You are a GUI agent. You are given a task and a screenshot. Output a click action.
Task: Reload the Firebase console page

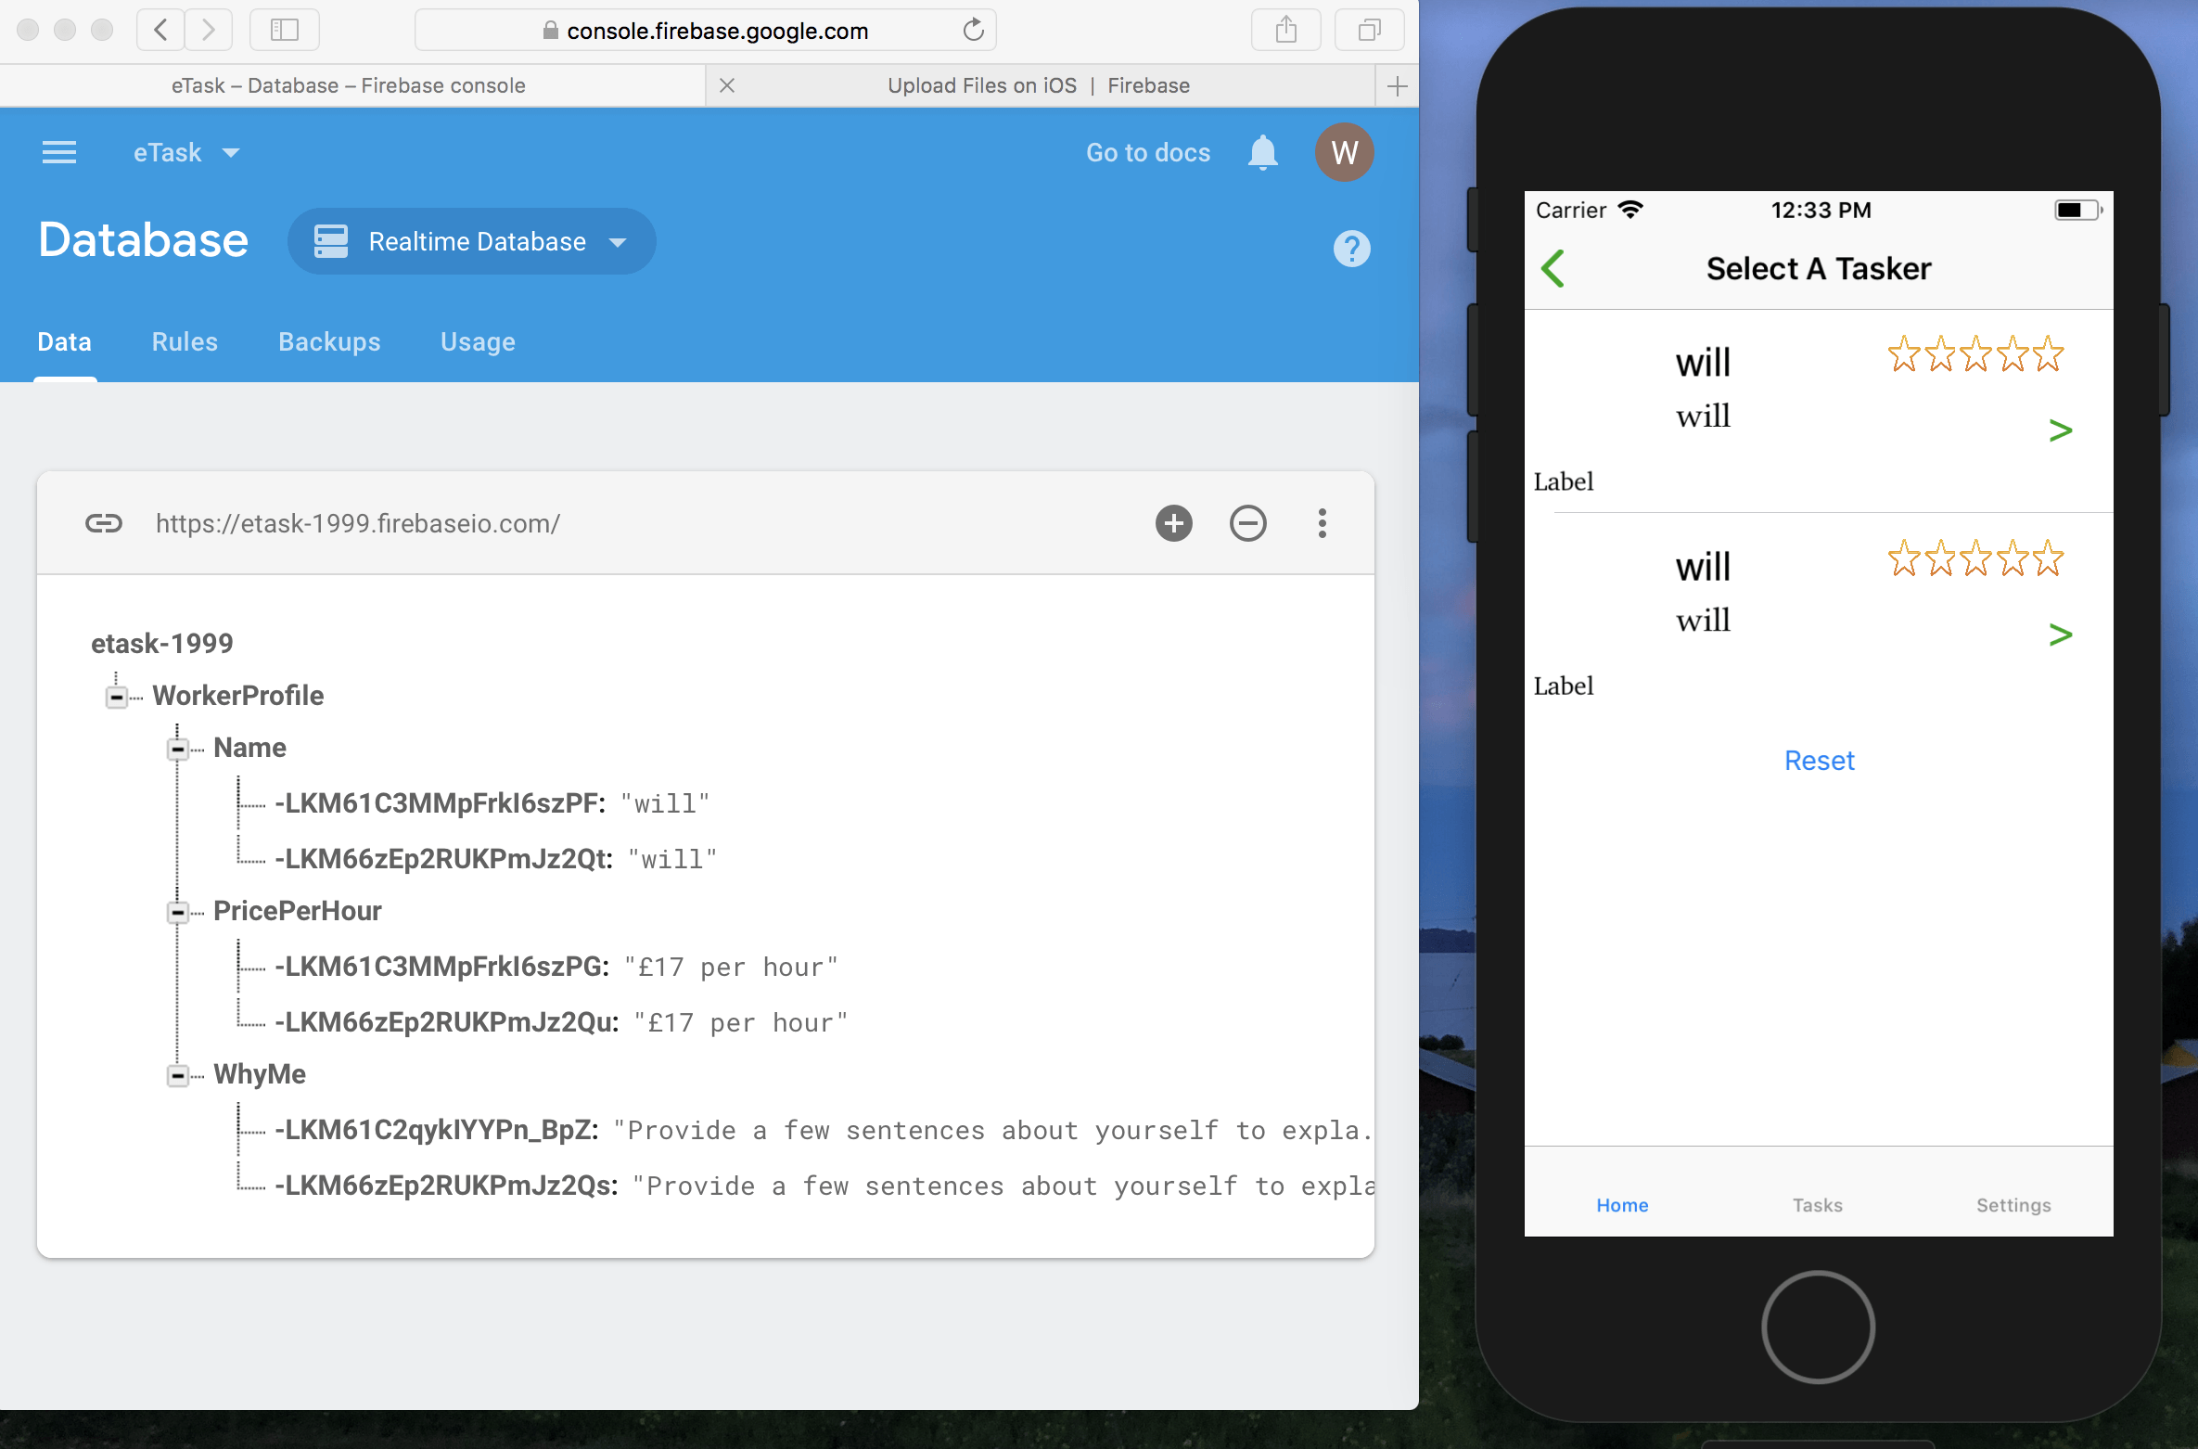(973, 31)
